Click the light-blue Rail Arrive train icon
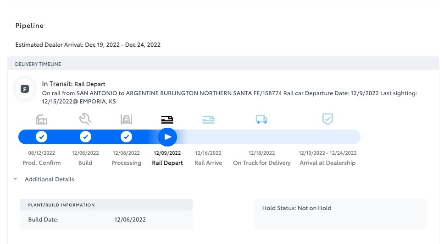This screenshot has height=244, width=444. [208, 119]
